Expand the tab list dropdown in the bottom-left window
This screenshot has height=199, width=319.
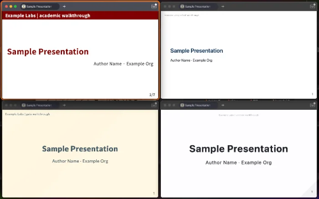tap(154, 105)
